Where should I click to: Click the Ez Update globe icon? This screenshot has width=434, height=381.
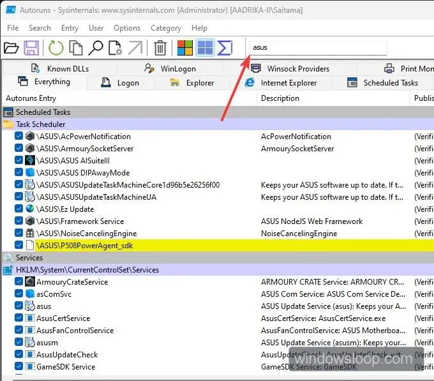[x=30, y=209]
